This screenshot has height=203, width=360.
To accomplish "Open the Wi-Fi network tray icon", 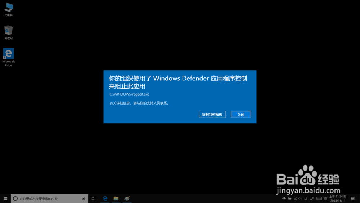I will [295, 198].
